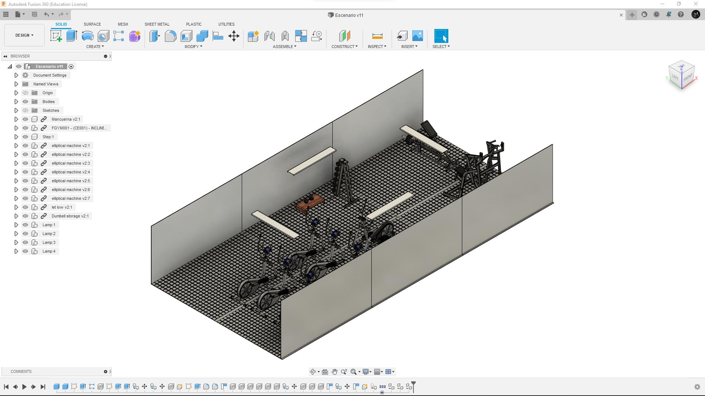The image size is (705, 396).
Task: Switch to the SHEET METAL tab
Action: coord(157,24)
